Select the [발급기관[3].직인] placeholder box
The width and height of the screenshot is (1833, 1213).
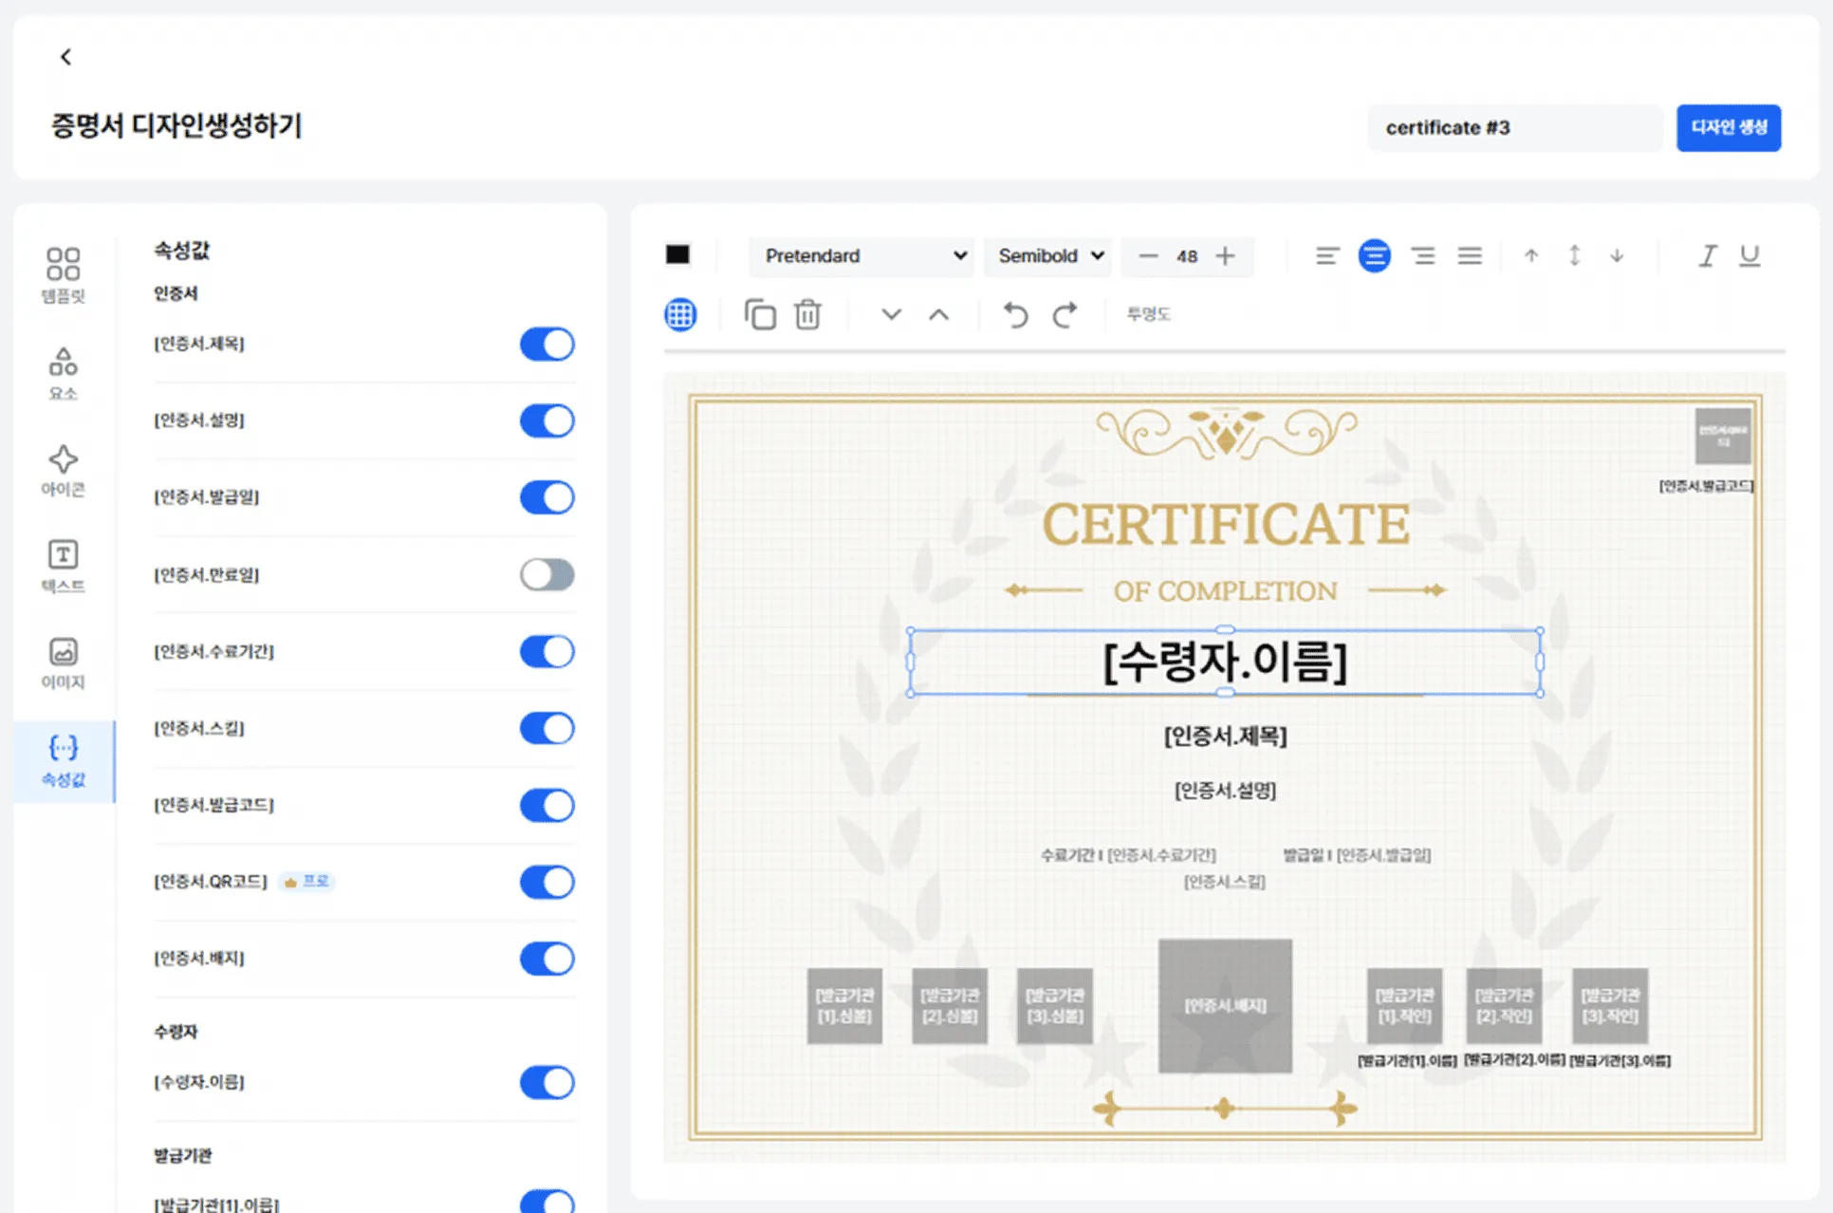(1610, 1006)
